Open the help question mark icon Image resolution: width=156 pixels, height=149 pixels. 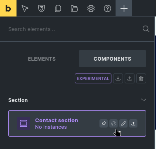(107, 8)
